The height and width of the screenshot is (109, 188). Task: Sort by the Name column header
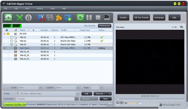(23, 30)
